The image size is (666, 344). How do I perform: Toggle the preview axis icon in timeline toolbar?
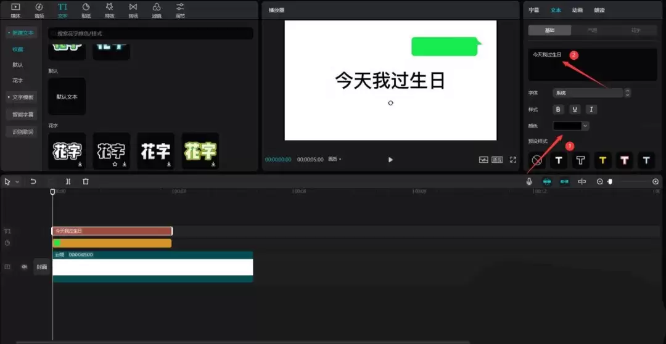point(582,181)
